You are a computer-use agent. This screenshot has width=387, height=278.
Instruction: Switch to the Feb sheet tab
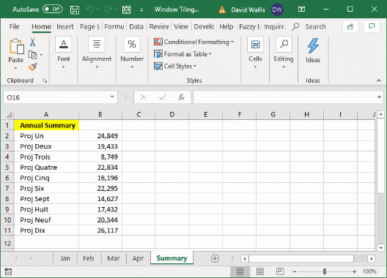click(89, 258)
